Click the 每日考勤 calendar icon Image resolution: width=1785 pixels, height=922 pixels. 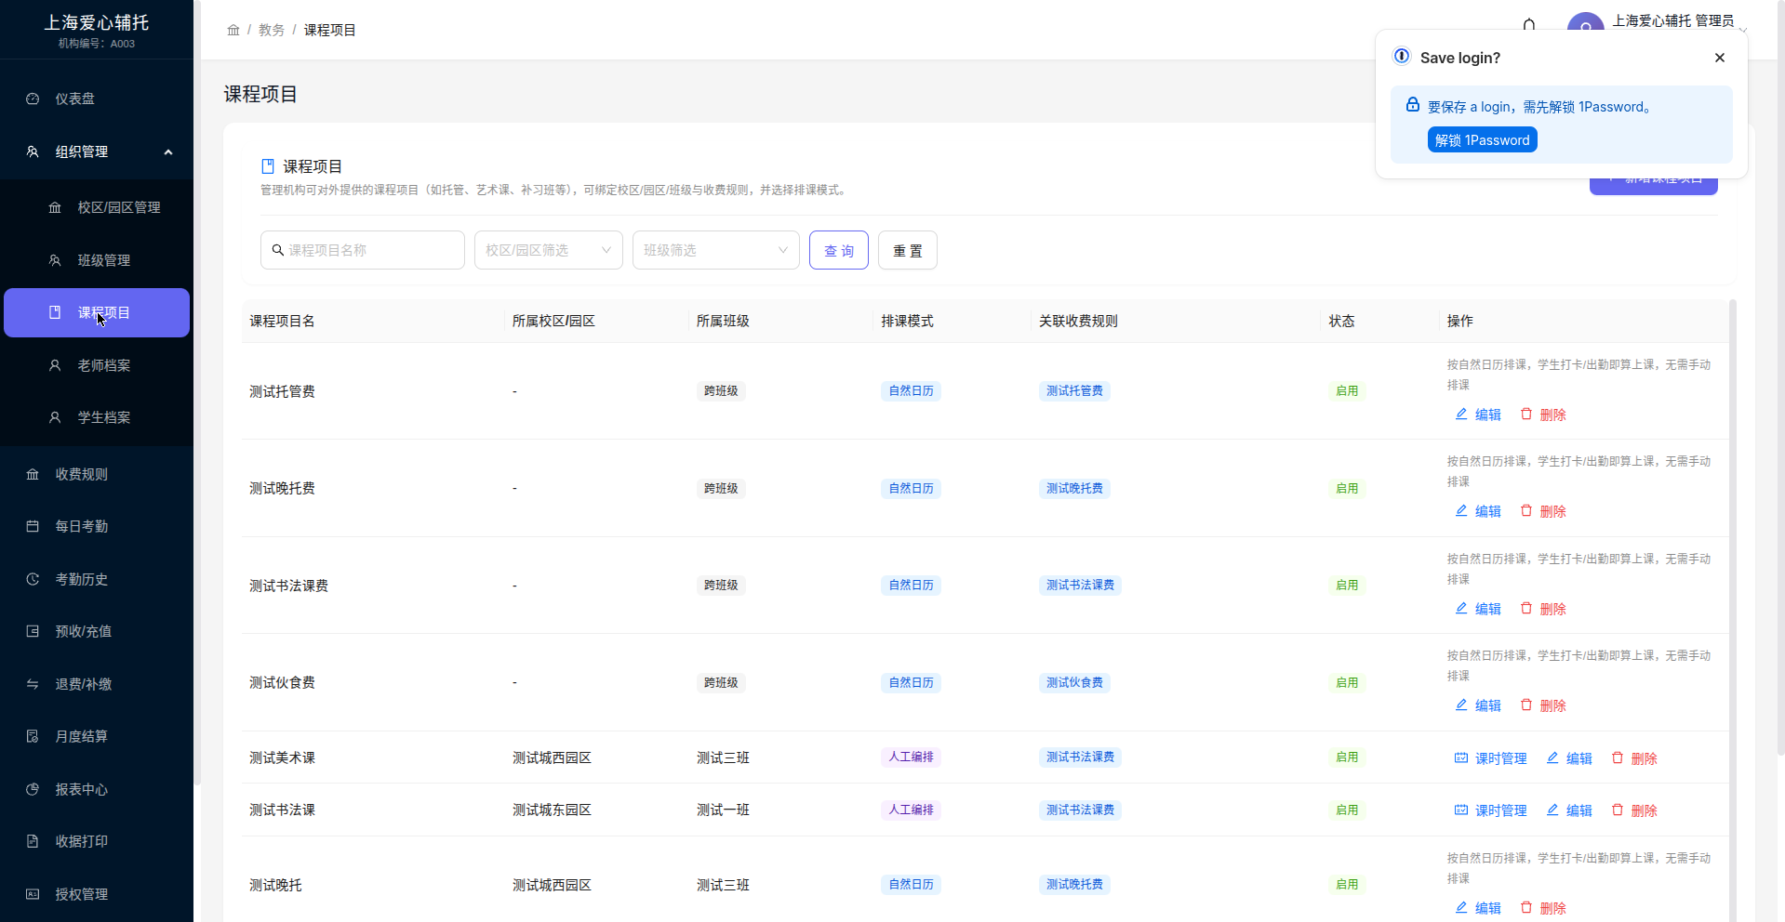(33, 526)
